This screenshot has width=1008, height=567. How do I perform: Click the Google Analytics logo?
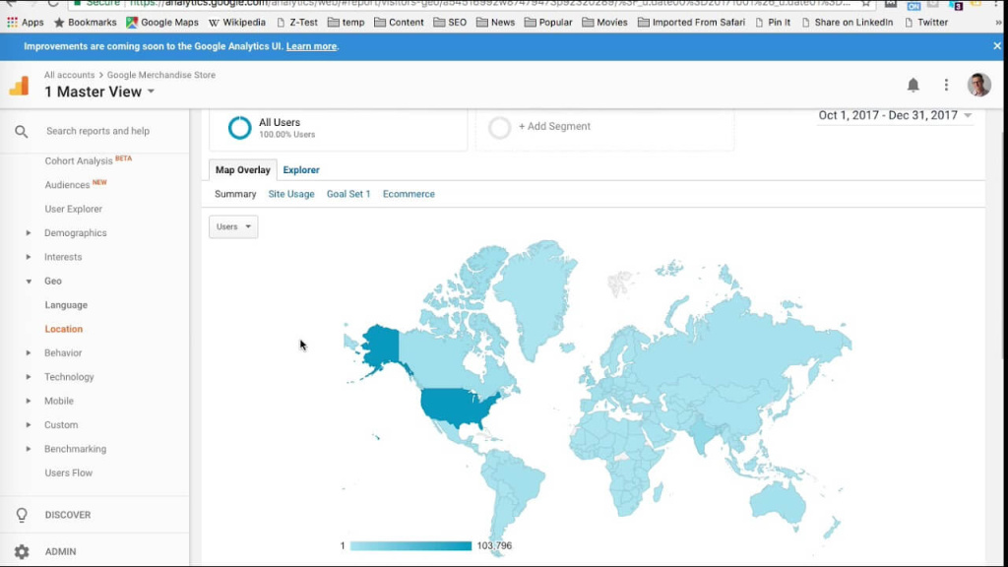[20, 85]
